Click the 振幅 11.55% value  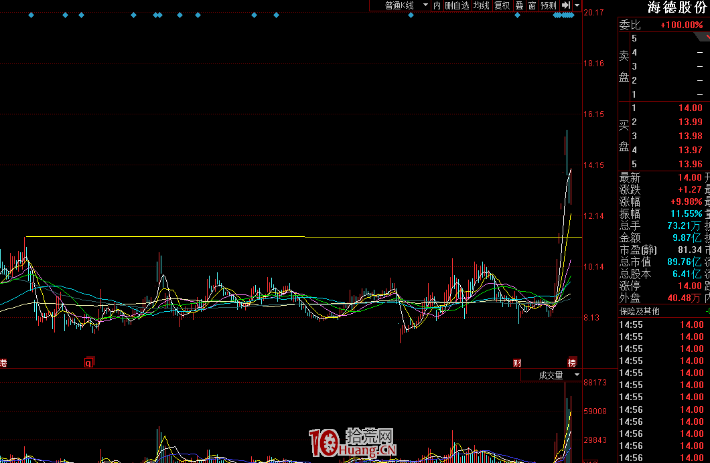click(687, 213)
